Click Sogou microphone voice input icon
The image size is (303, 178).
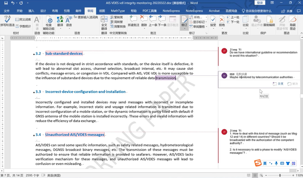point(276,163)
